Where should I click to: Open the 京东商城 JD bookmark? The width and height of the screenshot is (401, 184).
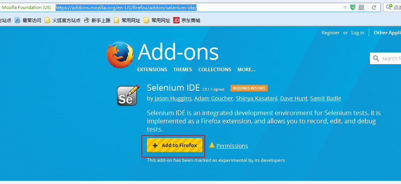(187, 21)
